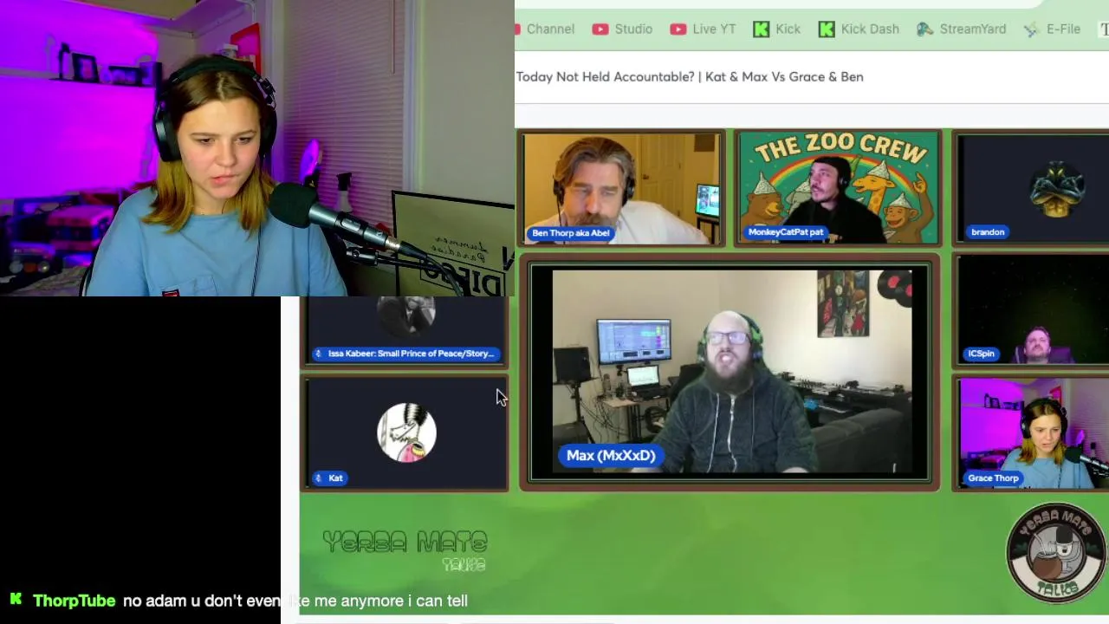Click the Kick icon beside Kick Dash
The width and height of the screenshot is (1109, 624).
click(827, 29)
